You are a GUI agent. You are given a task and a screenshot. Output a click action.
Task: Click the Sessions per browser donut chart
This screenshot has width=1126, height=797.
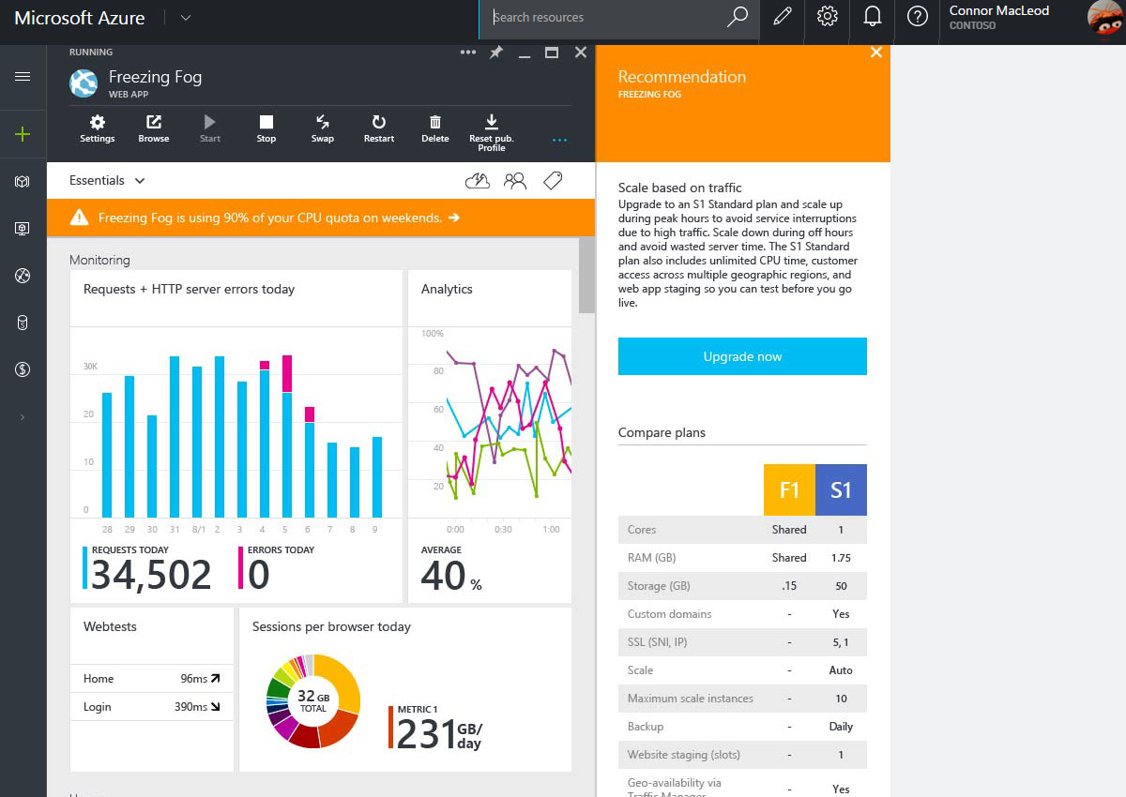[313, 701]
